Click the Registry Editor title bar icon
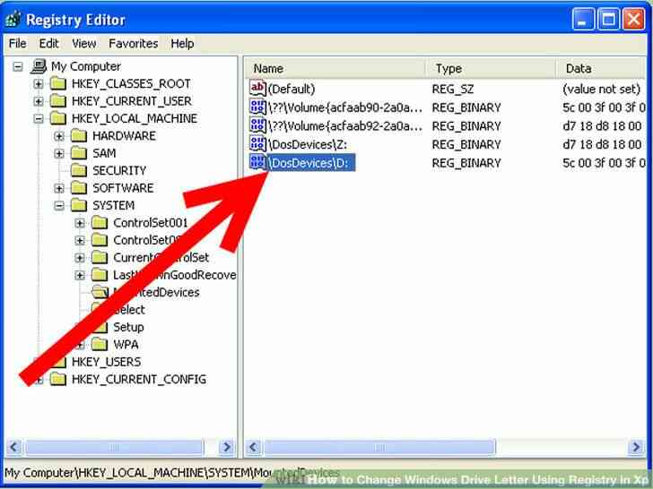This screenshot has height=489, width=653. [13, 20]
